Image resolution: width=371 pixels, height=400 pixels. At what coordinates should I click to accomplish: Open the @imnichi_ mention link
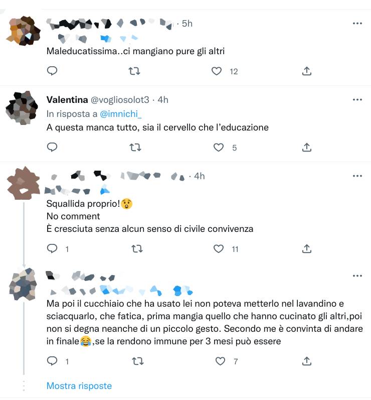pos(120,114)
